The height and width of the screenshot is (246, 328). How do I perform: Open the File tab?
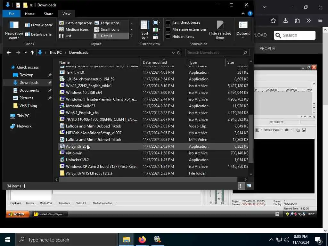tap(12, 14)
